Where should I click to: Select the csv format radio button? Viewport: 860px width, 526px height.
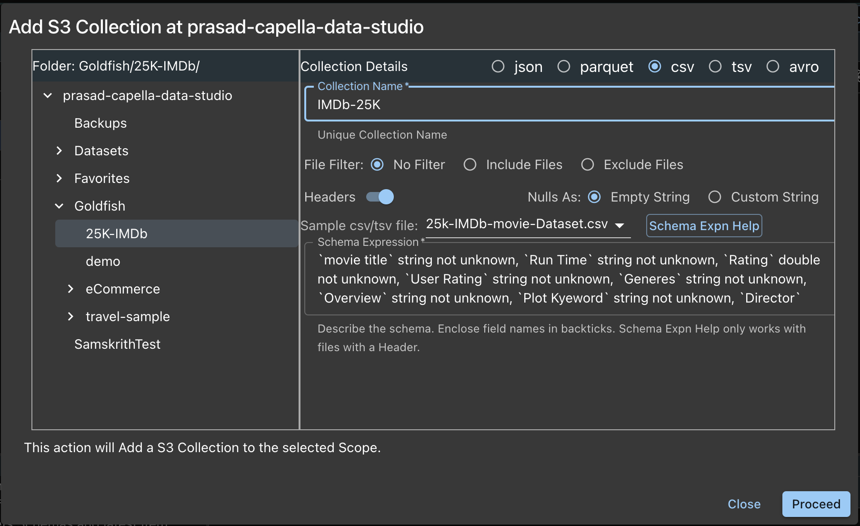coord(655,66)
